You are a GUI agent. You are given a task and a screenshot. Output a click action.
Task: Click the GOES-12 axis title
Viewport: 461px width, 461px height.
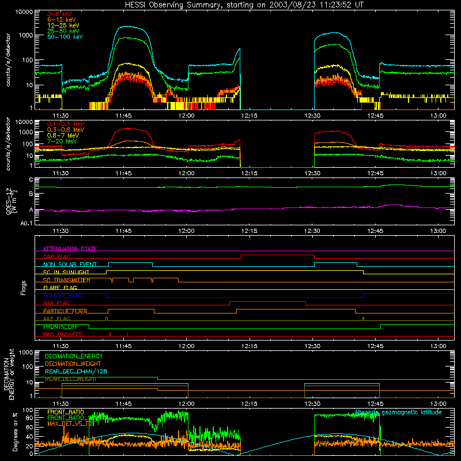pyautogui.click(x=12, y=201)
